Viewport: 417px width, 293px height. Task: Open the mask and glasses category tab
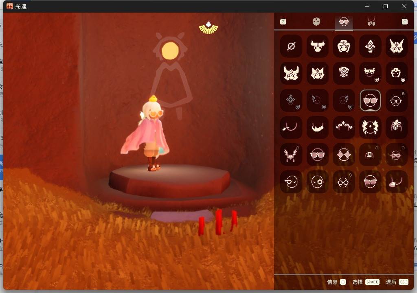pos(344,22)
